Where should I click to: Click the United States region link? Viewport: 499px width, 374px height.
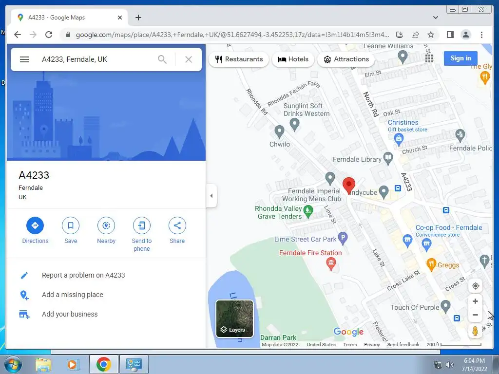click(x=321, y=344)
